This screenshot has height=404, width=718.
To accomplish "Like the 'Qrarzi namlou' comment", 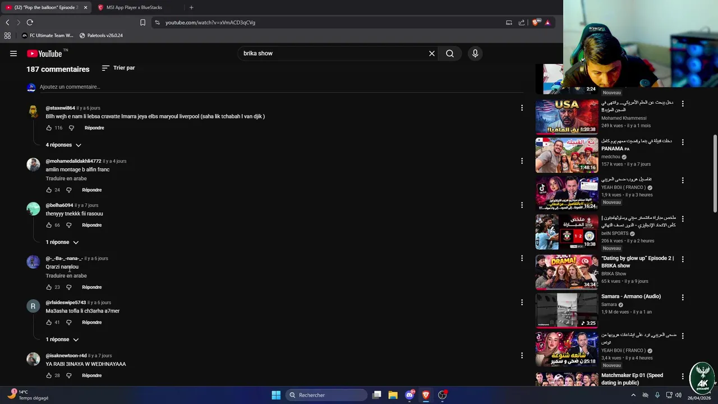I will tap(49, 287).
